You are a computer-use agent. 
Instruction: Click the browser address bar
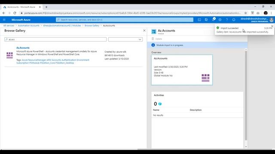[x=132, y=13]
